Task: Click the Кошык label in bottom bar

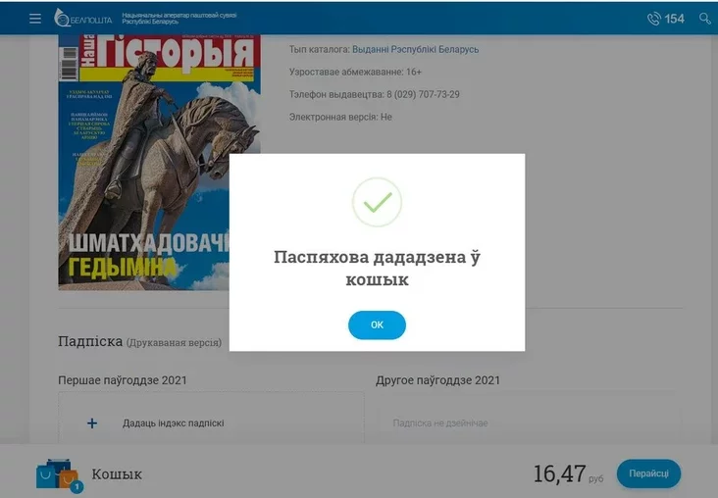Action: 117,474
